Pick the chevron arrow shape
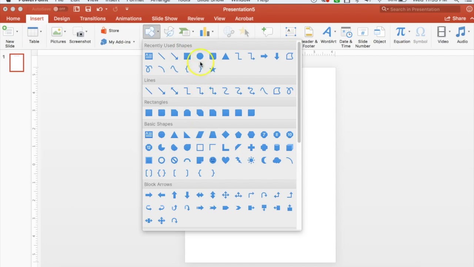The height and width of the screenshot is (267, 474). pos(238,208)
